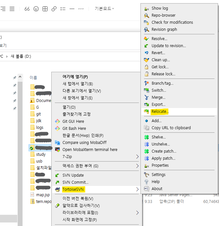Click the quote block icon in the editor toolbar
This screenshot has height=226, width=219.
tap(27, 9)
